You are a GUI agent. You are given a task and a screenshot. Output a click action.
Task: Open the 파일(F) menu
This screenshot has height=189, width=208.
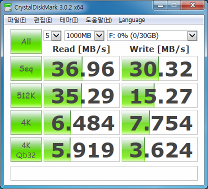(17, 20)
